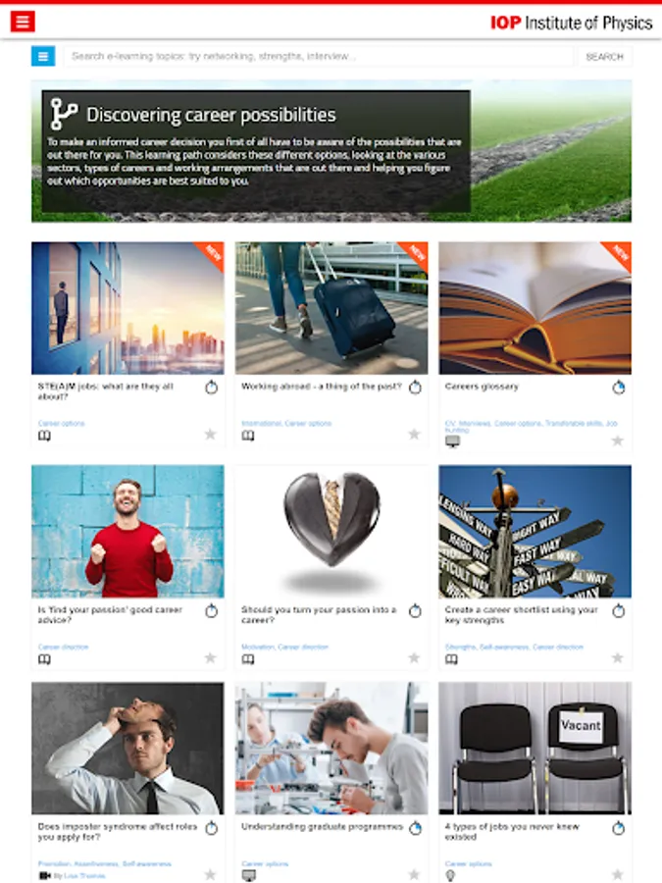Favorite the 'Careers glossary' card with star
Viewport: 662px width, 883px height.
pyautogui.click(x=618, y=441)
